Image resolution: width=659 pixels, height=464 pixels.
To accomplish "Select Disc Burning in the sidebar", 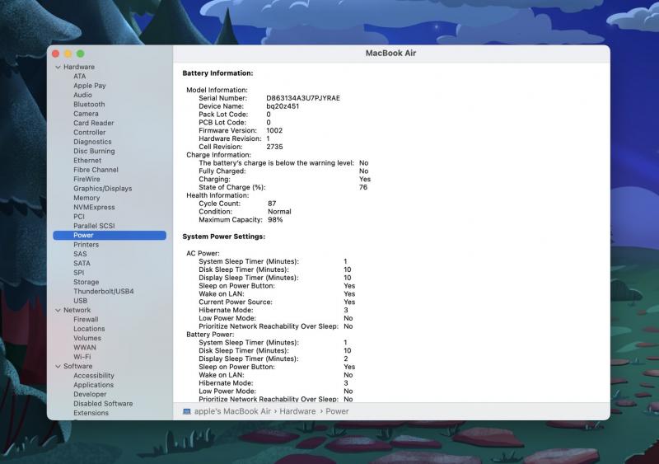I will [94, 151].
